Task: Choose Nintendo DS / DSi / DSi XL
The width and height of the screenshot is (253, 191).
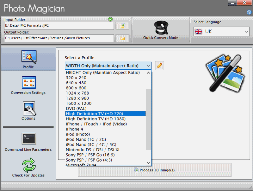Action: [x=106, y=150]
